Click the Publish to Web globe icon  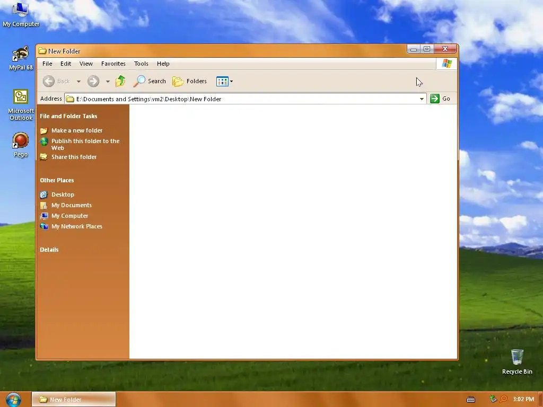pos(44,141)
